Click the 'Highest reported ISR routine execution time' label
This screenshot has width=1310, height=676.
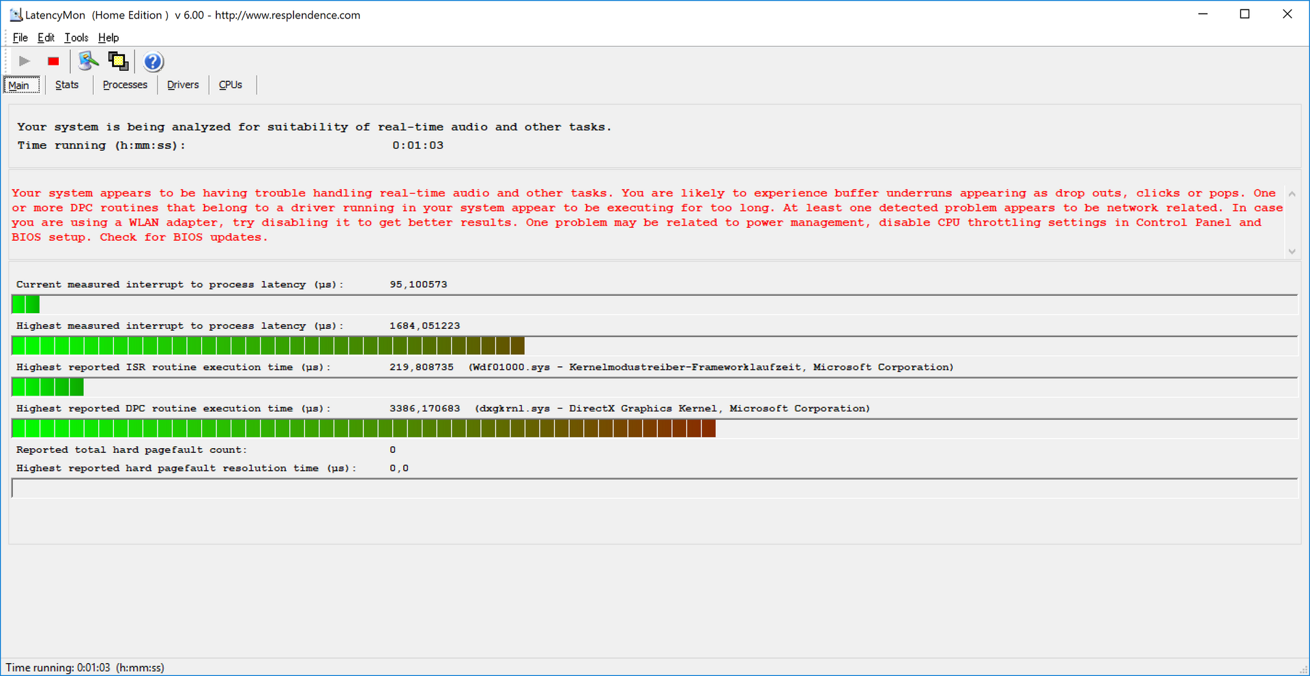click(173, 367)
